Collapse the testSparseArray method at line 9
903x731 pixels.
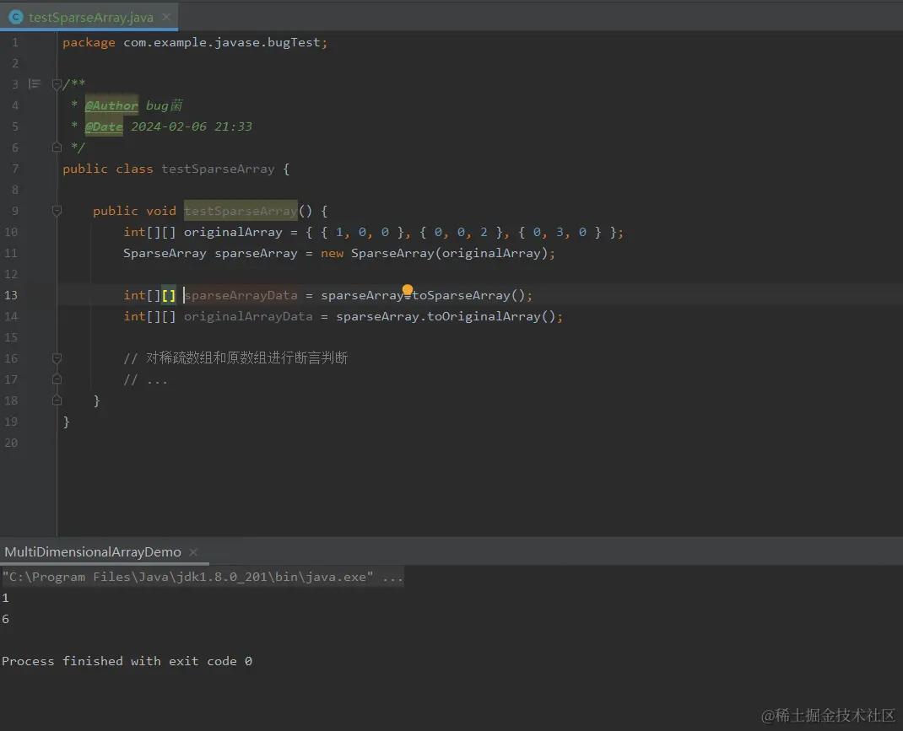(x=57, y=211)
